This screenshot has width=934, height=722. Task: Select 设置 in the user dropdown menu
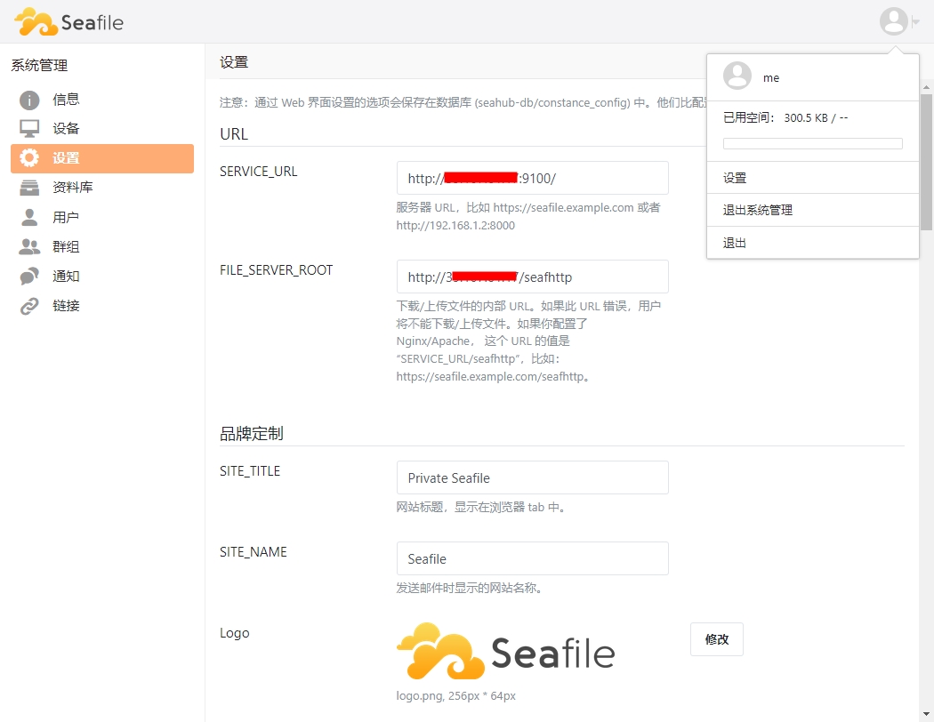(735, 178)
